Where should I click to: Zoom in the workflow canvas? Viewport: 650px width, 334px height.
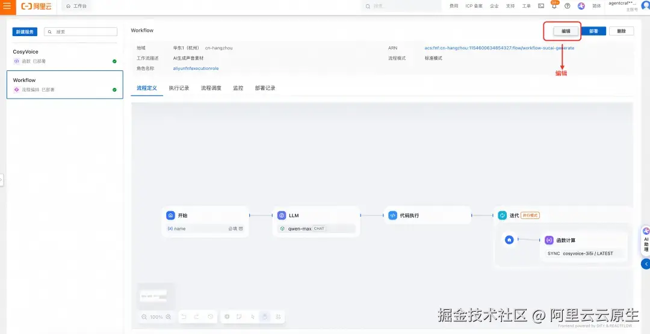pyautogui.click(x=169, y=317)
